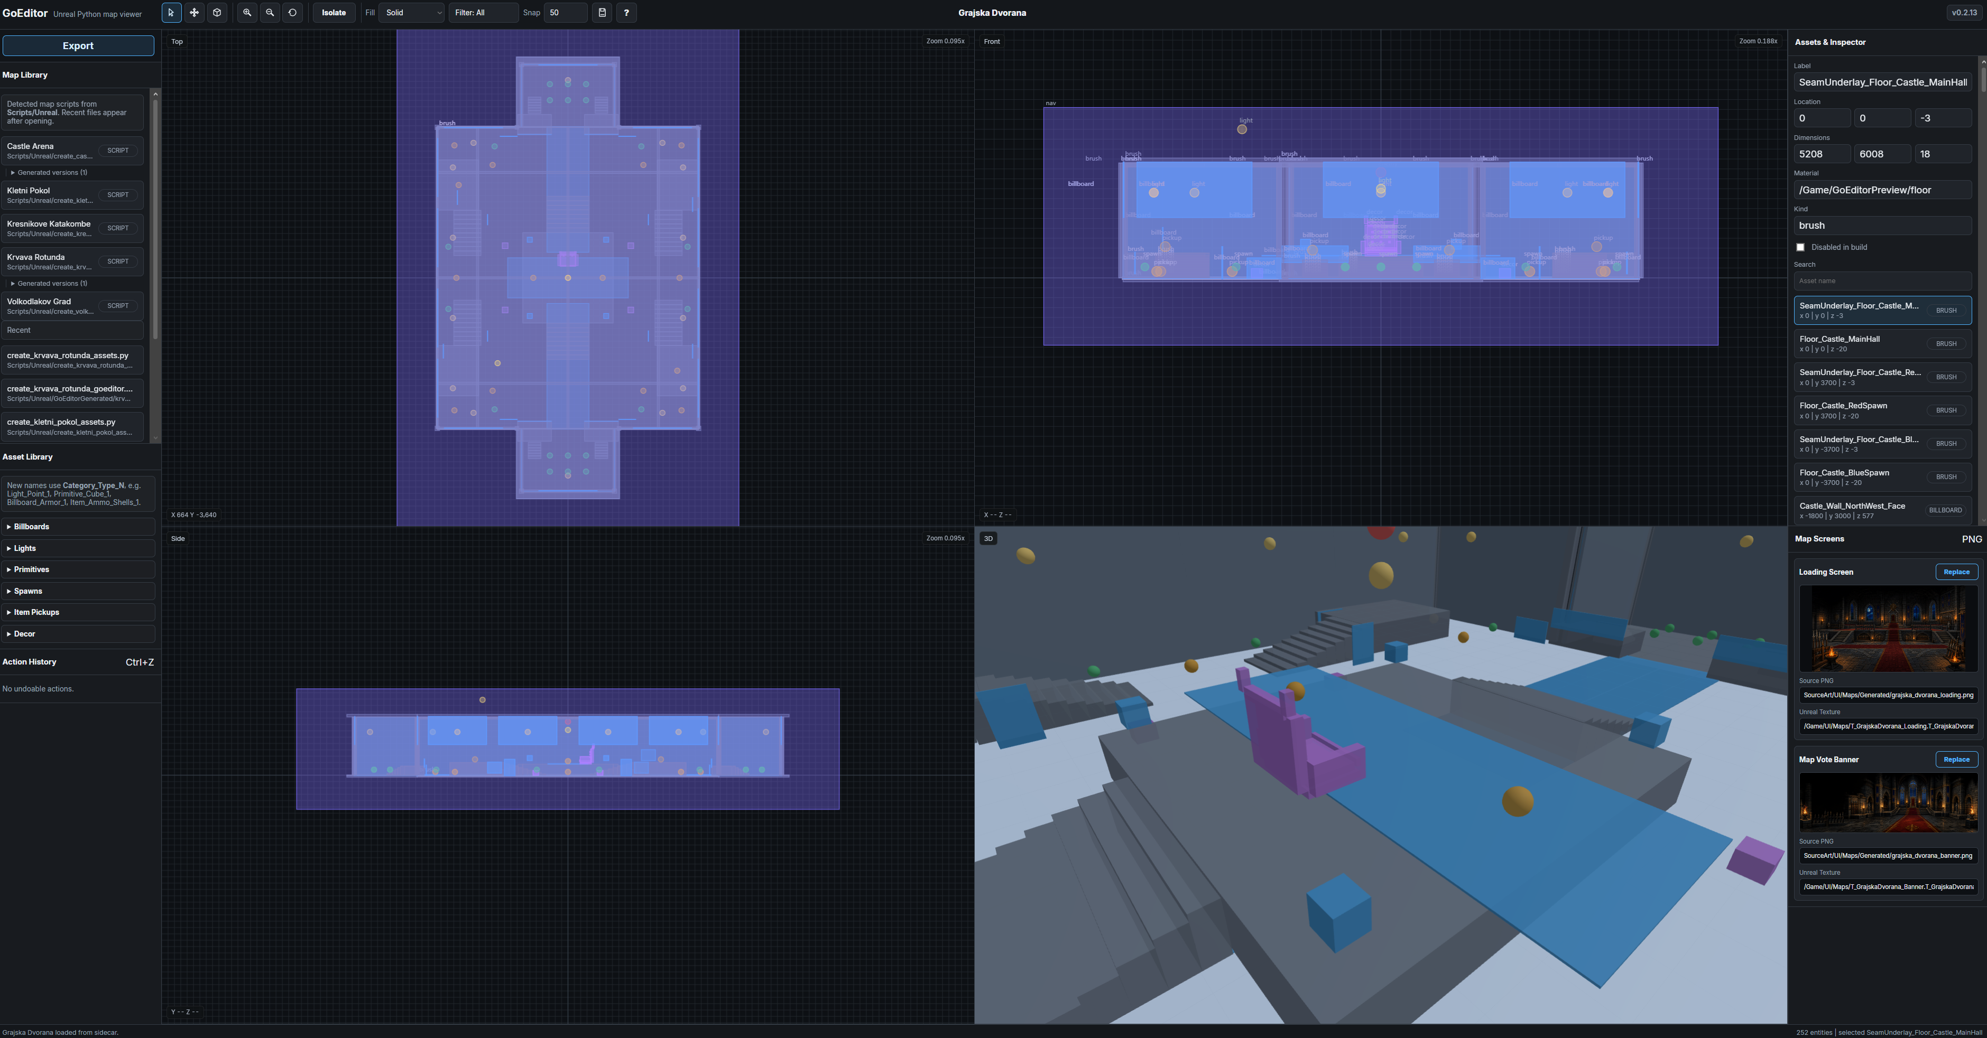
Task: Open the Fill Solid dropdown
Action: (x=412, y=12)
